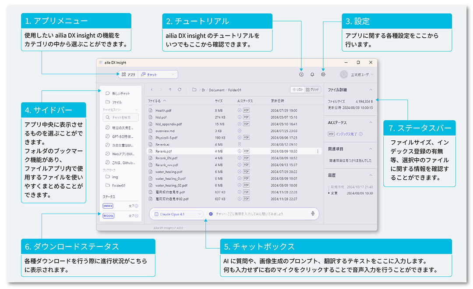Screen dimensions: 473x289
Task: Switch file view to リスト (list)
Action: pos(297,89)
